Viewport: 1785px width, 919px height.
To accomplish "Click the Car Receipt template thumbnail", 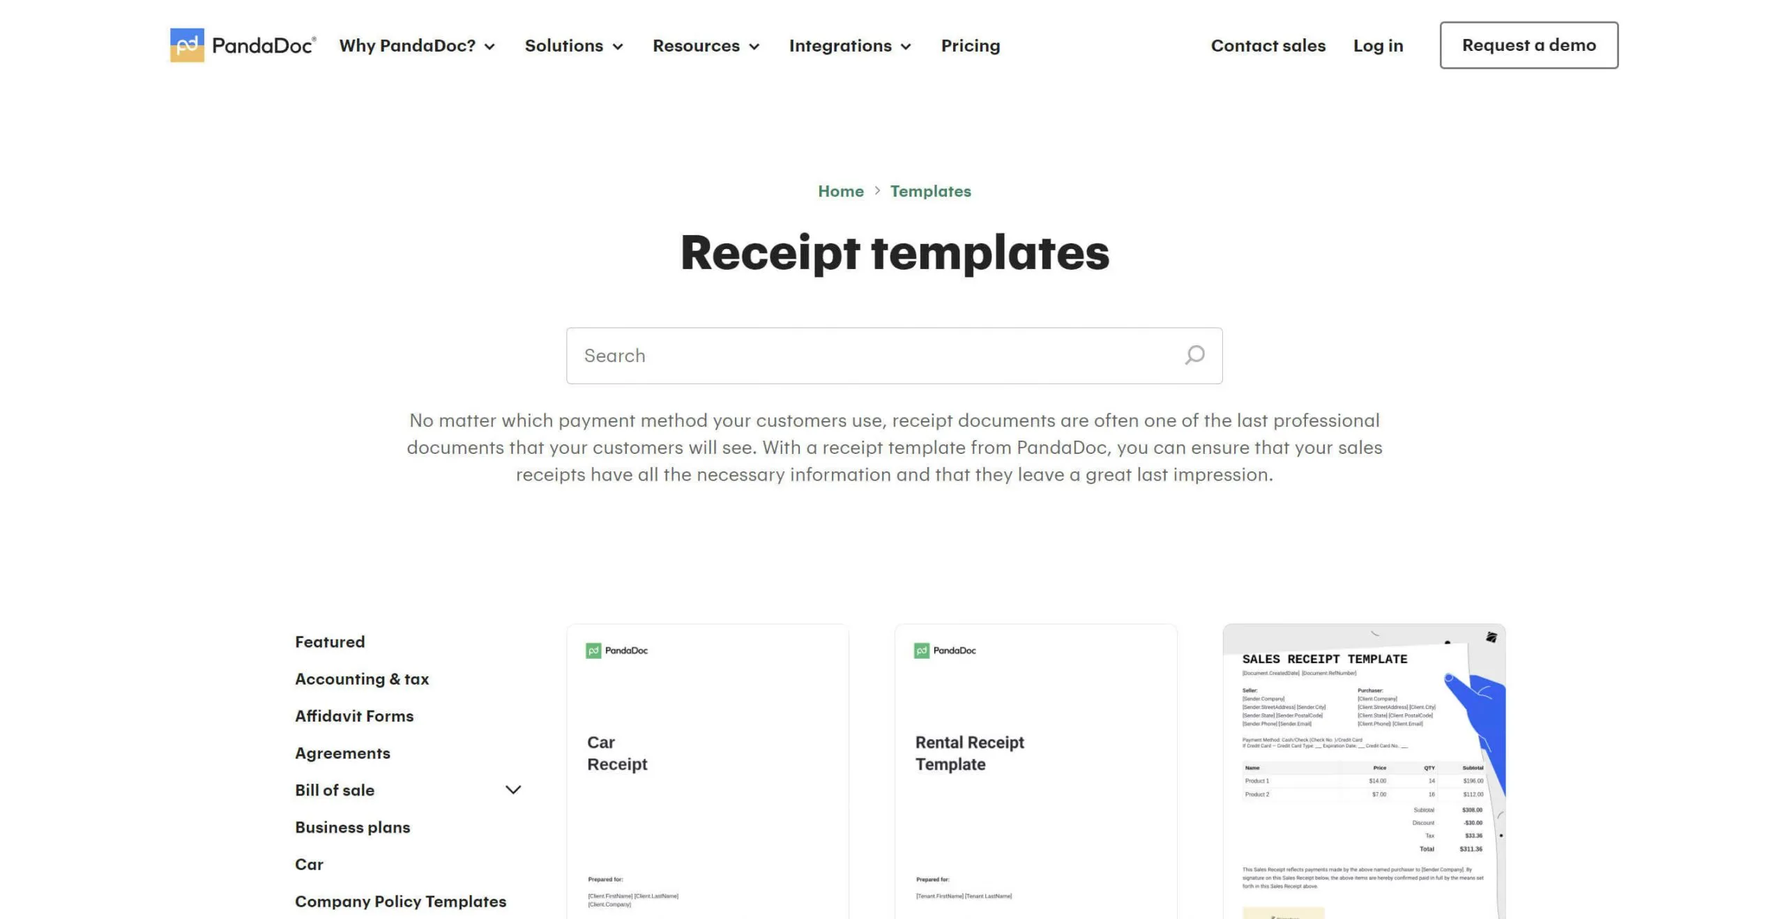I will (707, 771).
